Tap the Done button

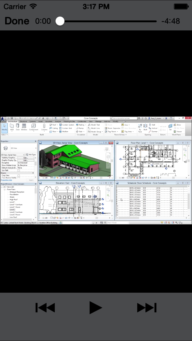(17, 21)
